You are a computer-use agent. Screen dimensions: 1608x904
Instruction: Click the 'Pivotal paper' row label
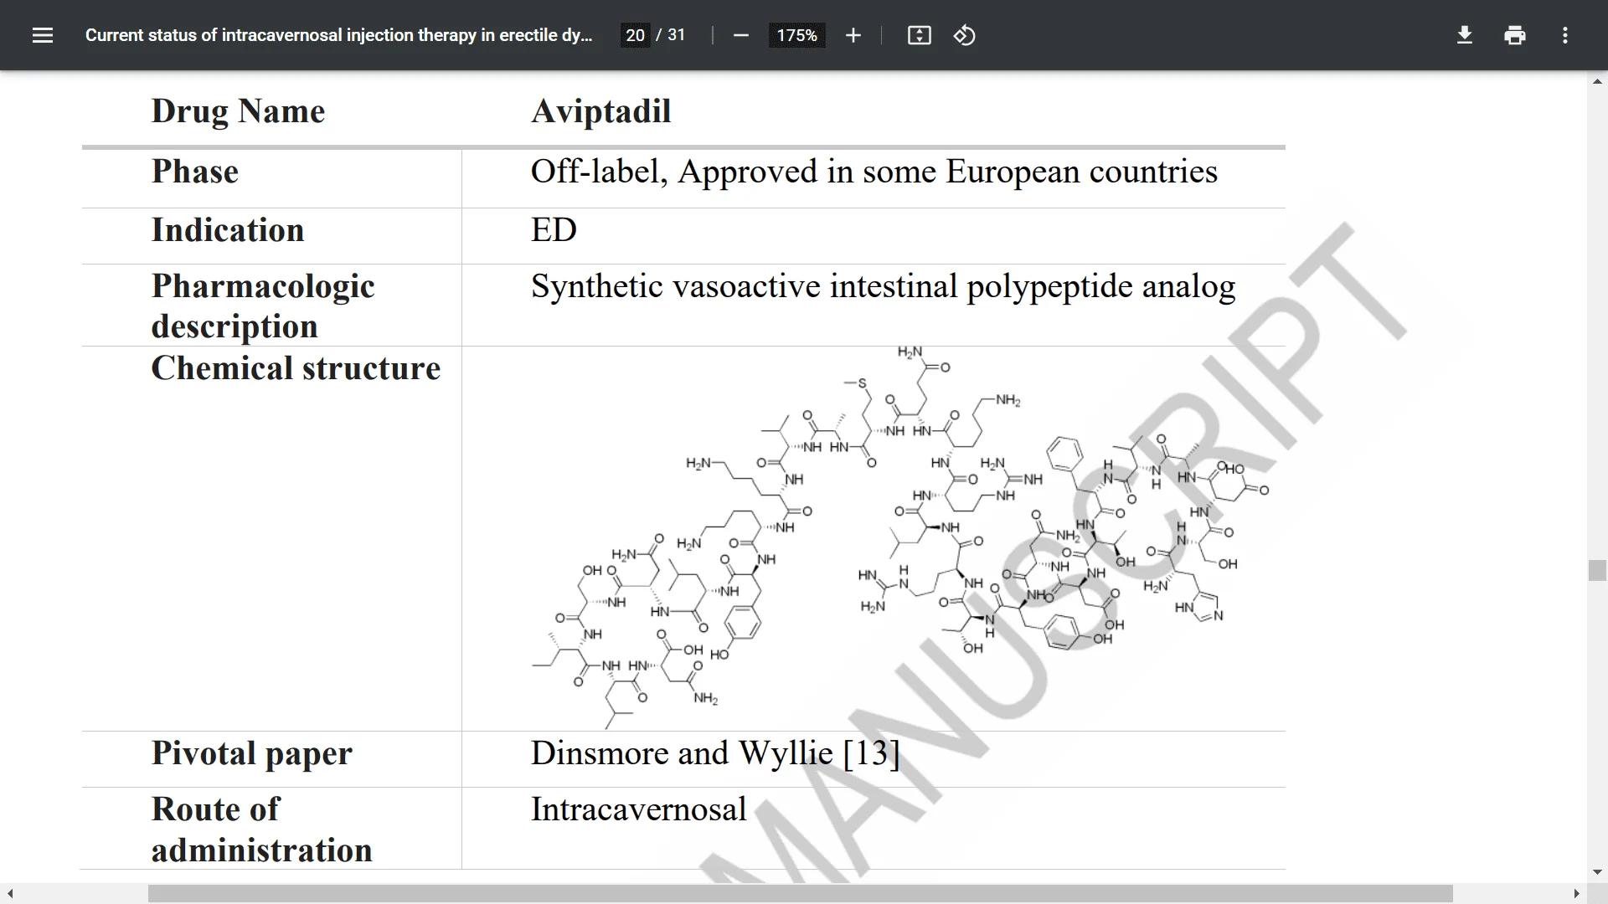pos(252,753)
